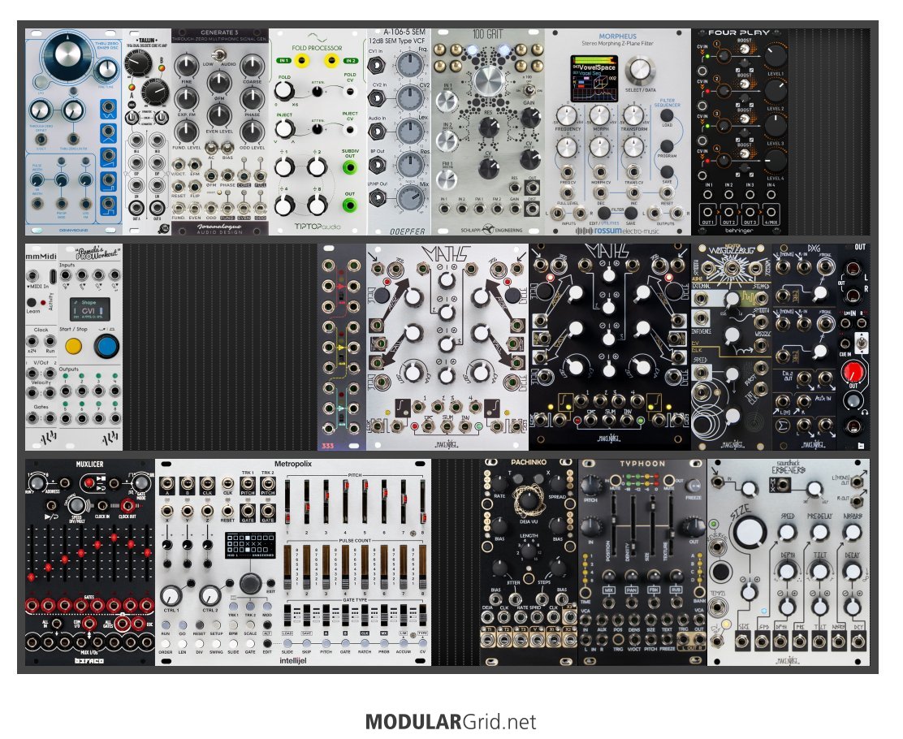Click the Metropolix EDIT button
Image resolution: width=903 pixels, height=739 pixels.
click(267, 643)
